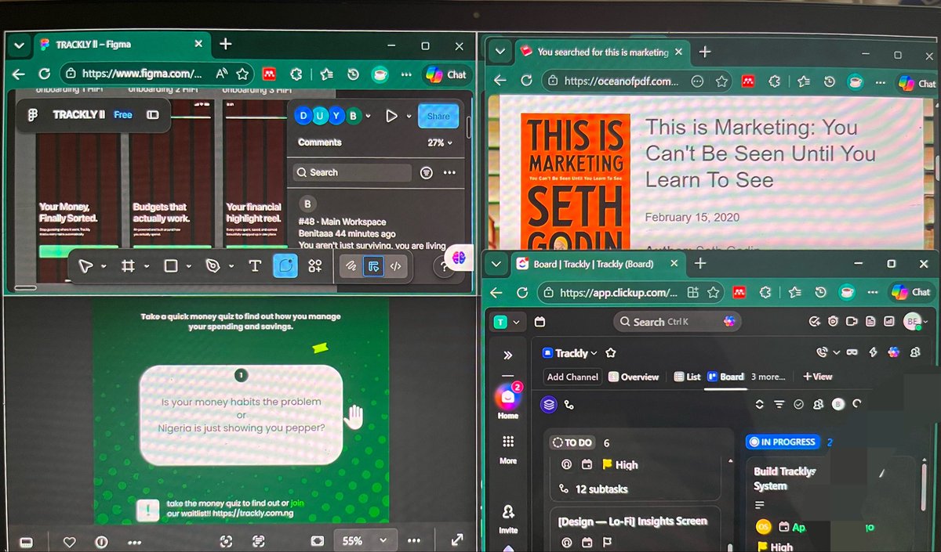Open the Actions tool in Figma toolbar
Screen dimensions: 941x552
pos(314,266)
